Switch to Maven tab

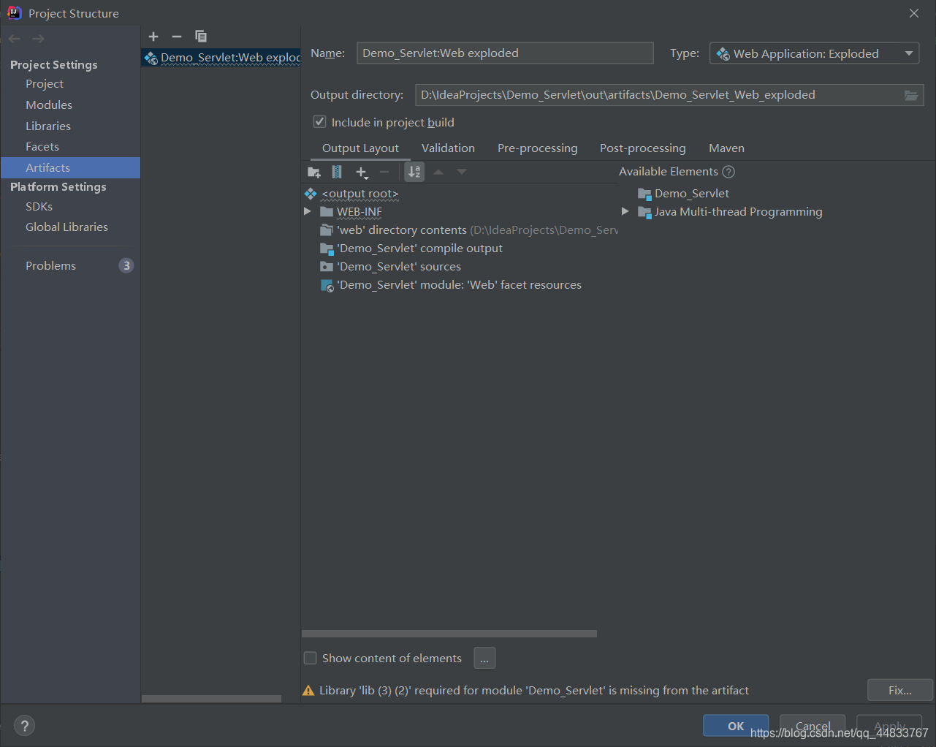tap(726, 148)
